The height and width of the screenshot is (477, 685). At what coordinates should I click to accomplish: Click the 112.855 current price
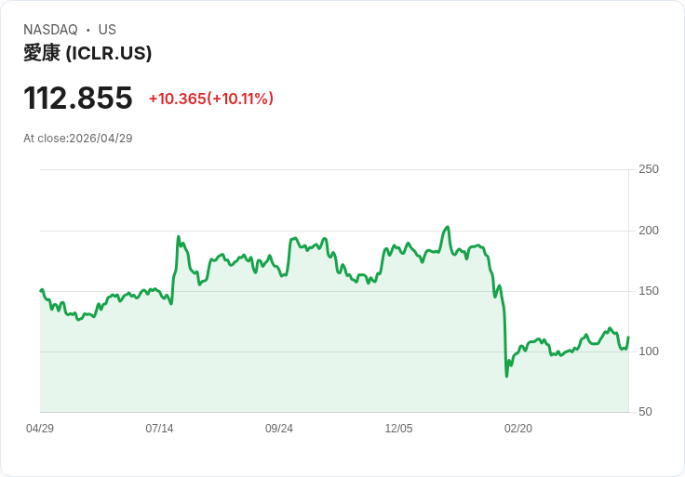(78, 98)
